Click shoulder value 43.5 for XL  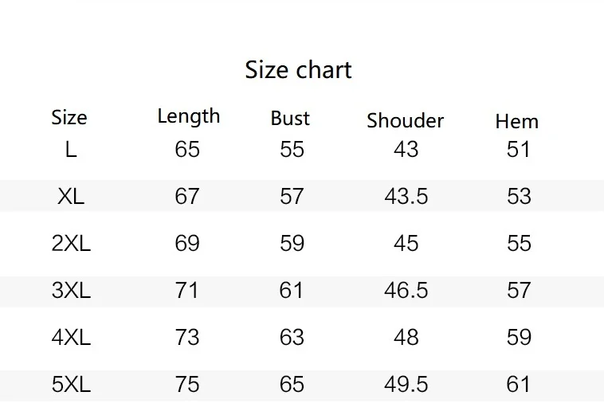tap(406, 196)
